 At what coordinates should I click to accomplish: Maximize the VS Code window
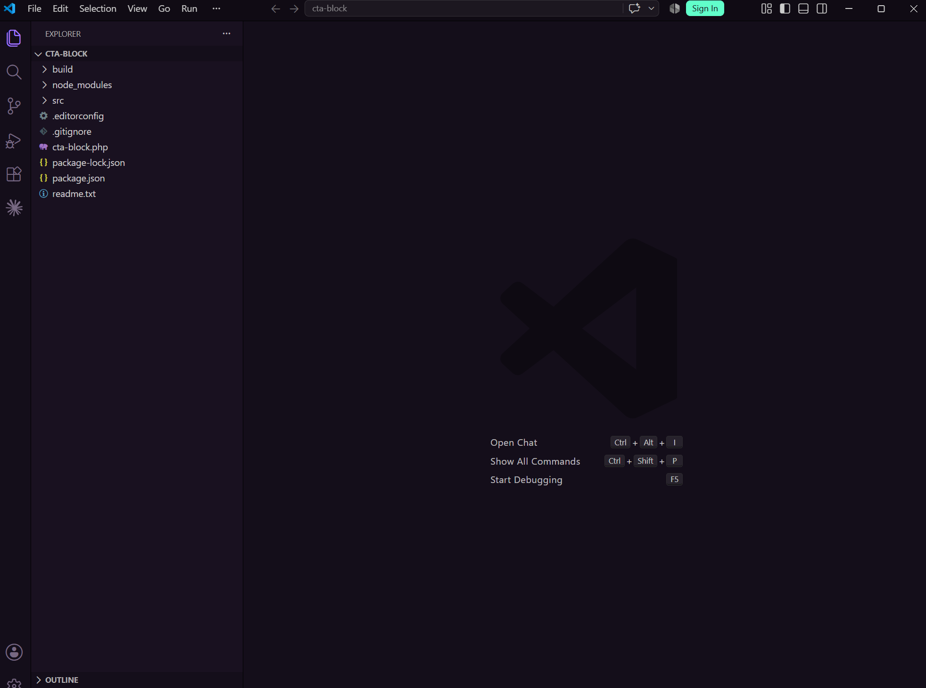(881, 8)
